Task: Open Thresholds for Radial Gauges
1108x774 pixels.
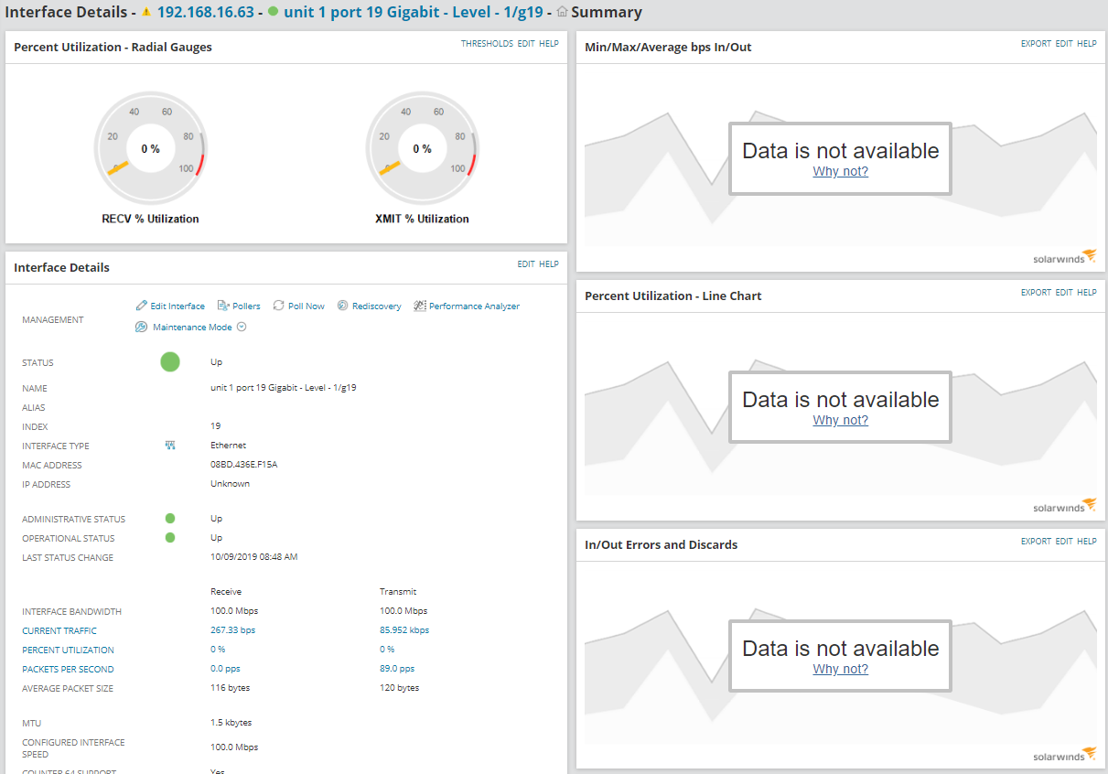Action: pos(487,44)
